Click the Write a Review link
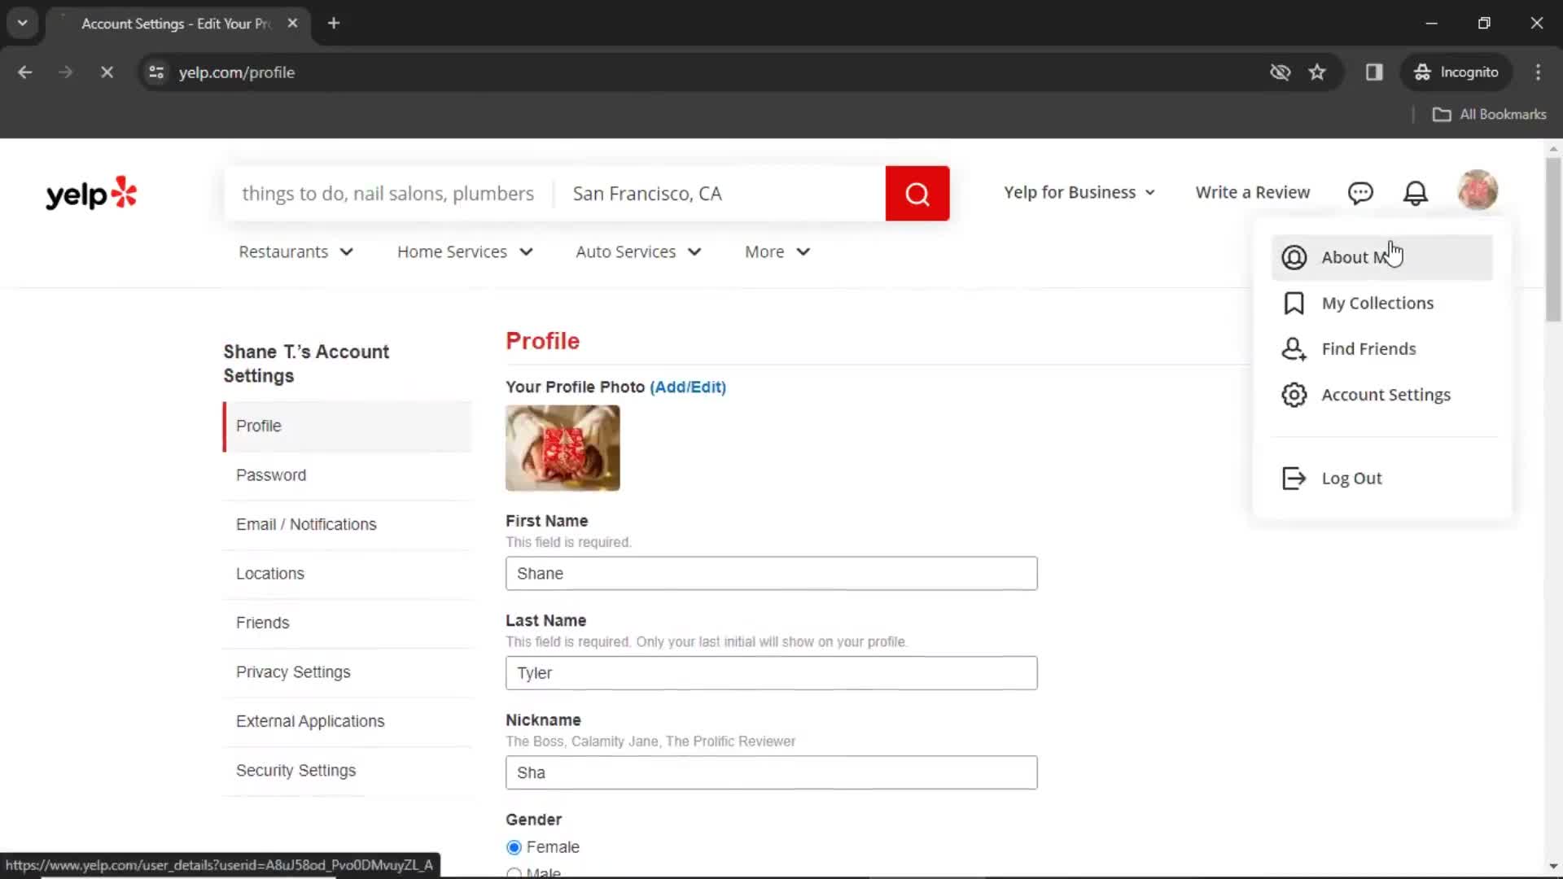 (x=1252, y=193)
